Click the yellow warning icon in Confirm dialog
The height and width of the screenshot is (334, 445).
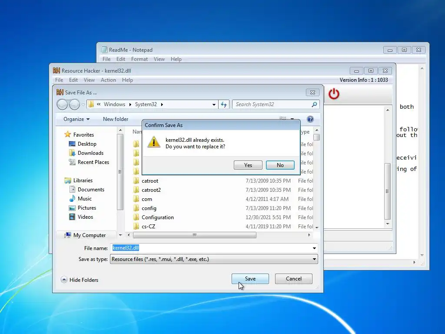[154, 142]
